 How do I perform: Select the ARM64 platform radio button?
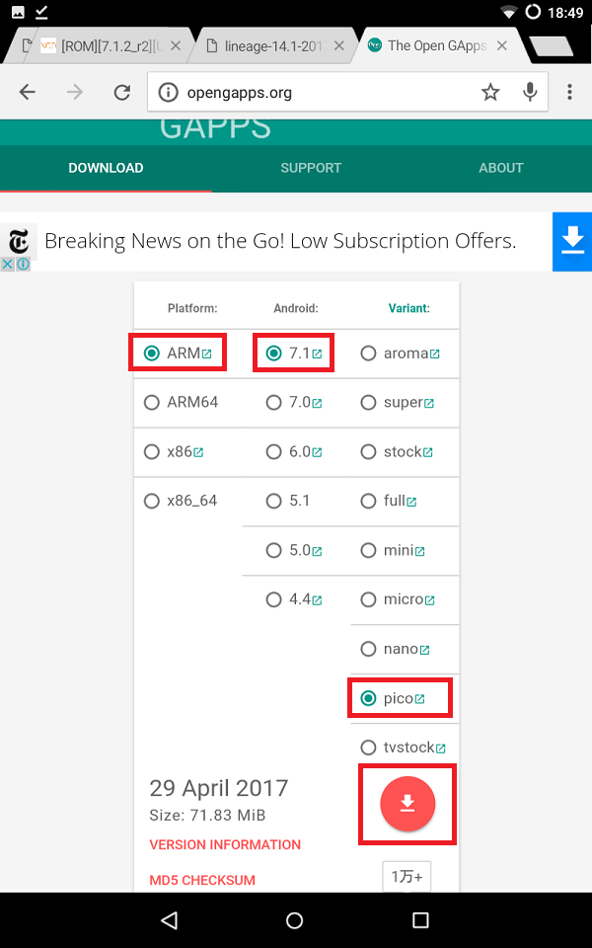pyautogui.click(x=152, y=403)
